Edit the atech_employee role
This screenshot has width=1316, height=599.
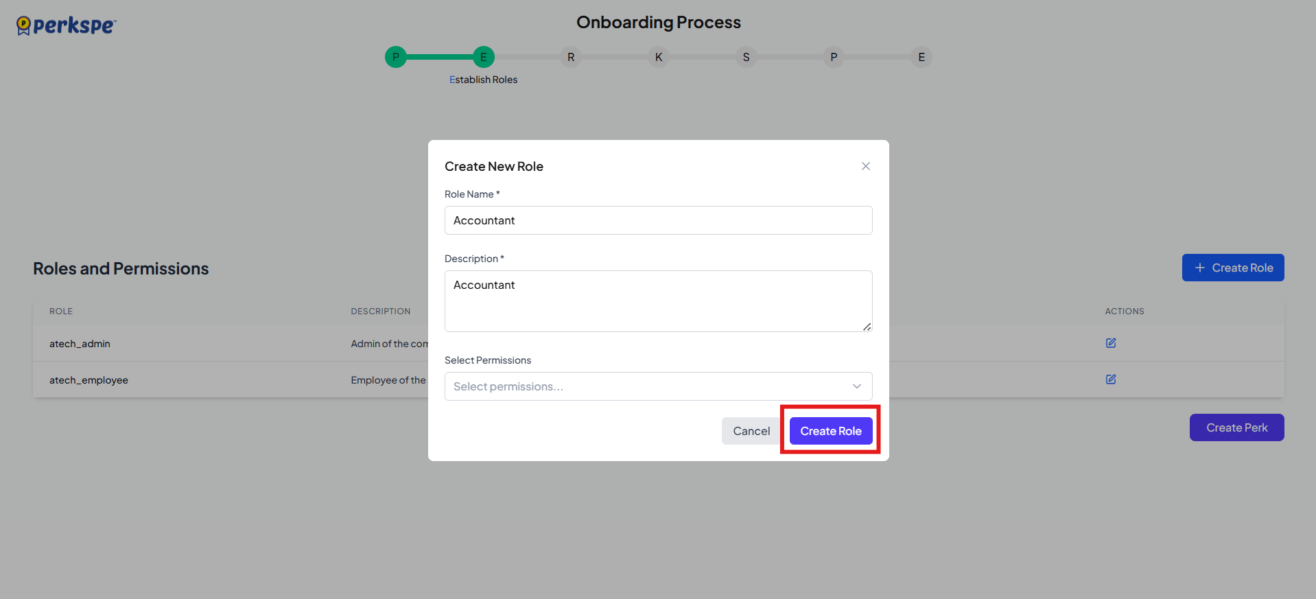[1110, 379]
